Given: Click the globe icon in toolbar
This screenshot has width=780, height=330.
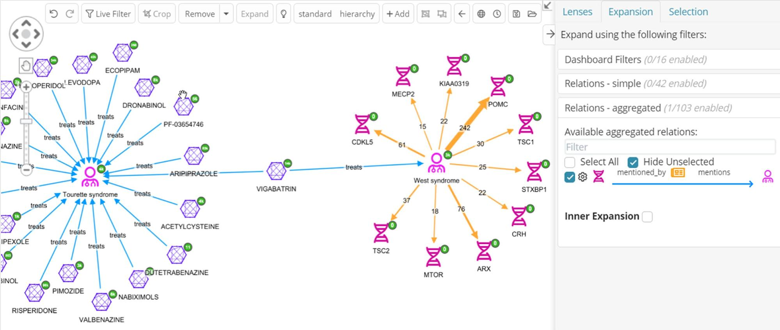Looking at the screenshot, I should 481,14.
